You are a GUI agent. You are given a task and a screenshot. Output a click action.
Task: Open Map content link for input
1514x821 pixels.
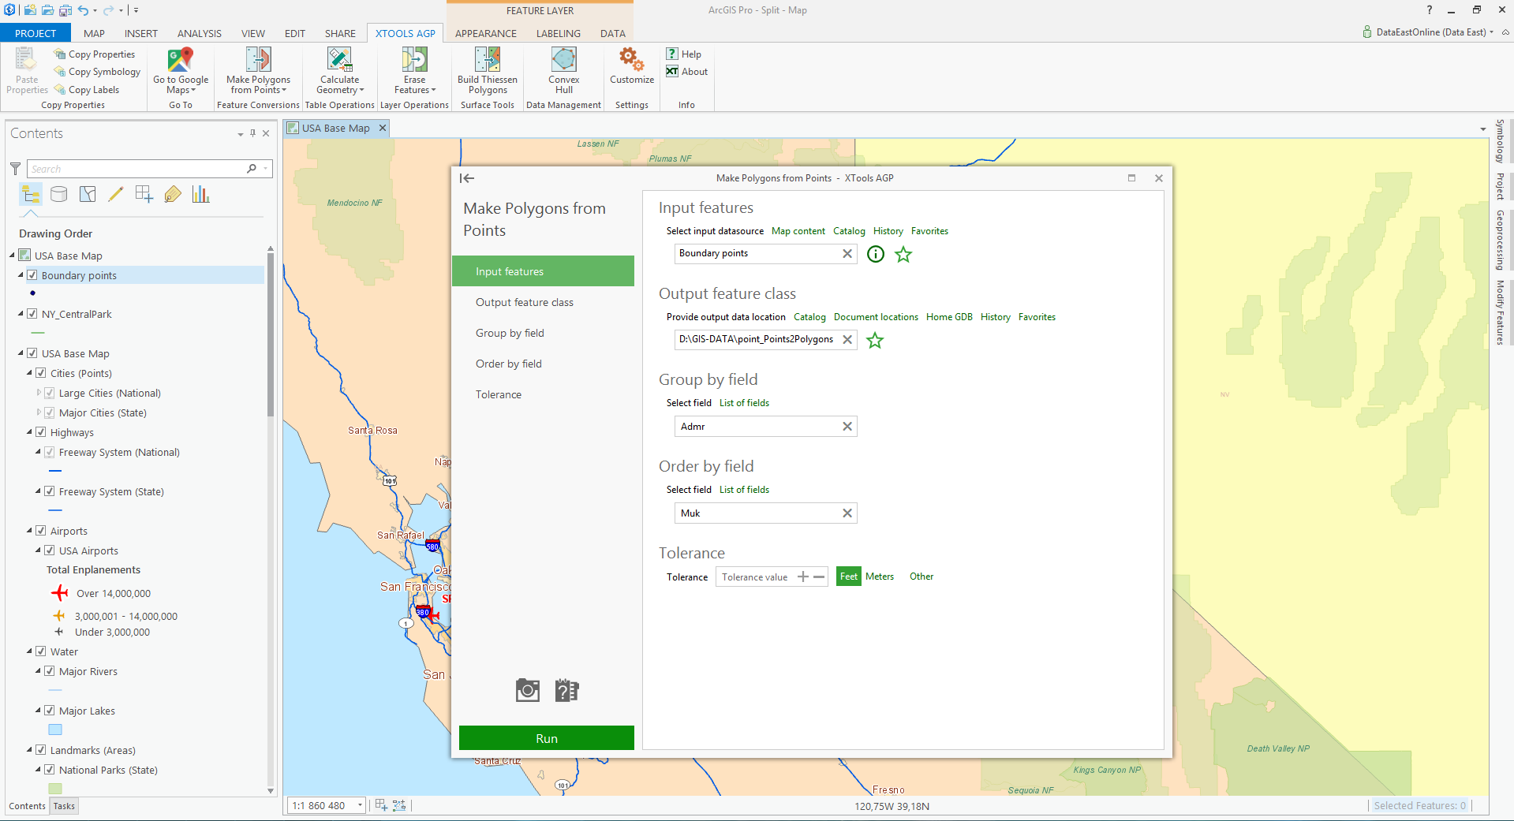798,231
